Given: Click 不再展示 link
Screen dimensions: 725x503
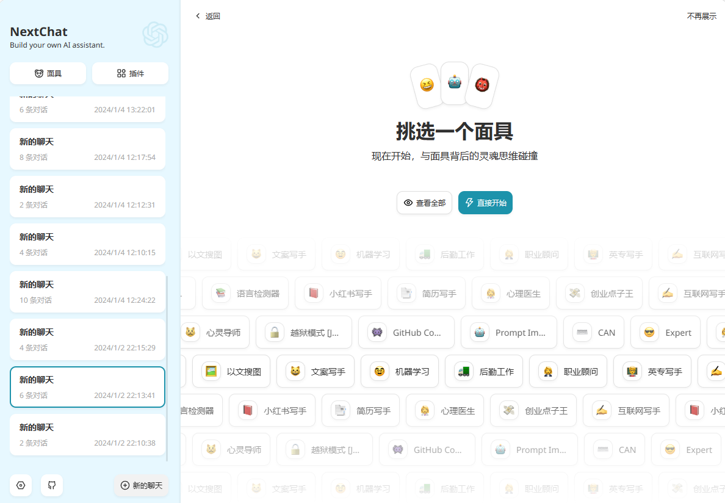Looking at the screenshot, I should coord(701,16).
